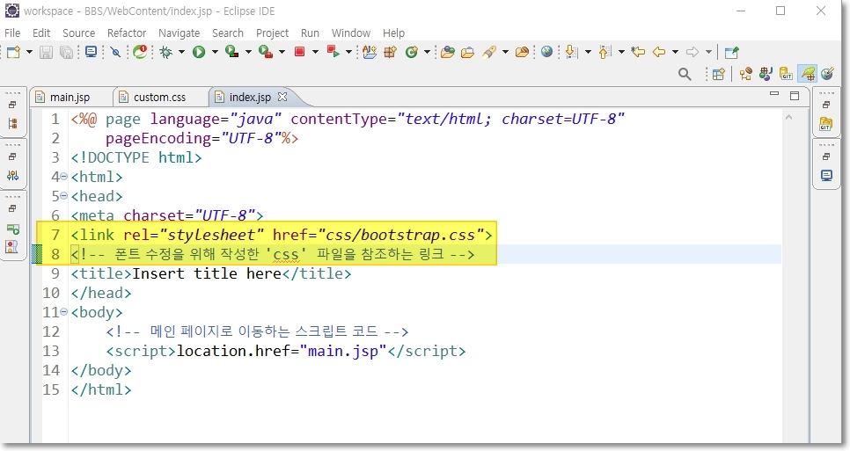This screenshot has height=451, width=850.
Task: Start Debug with the bug icon
Action: (166, 52)
